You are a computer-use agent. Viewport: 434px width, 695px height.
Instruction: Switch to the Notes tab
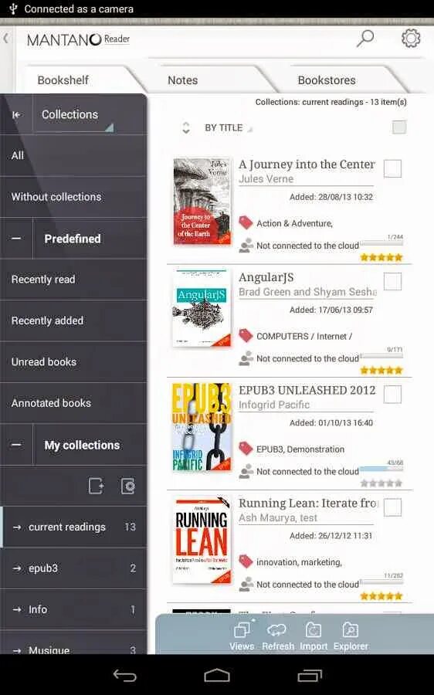click(x=183, y=80)
